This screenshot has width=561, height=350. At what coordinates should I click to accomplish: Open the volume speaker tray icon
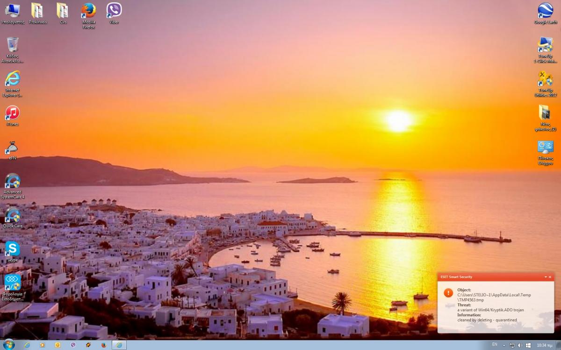pyautogui.click(x=520, y=345)
